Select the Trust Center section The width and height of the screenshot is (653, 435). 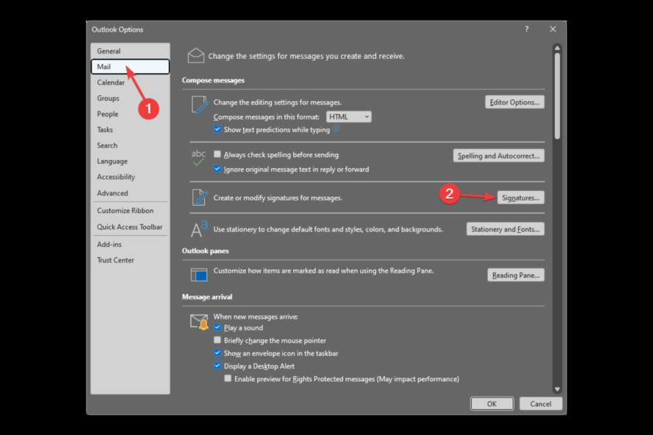click(115, 260)
